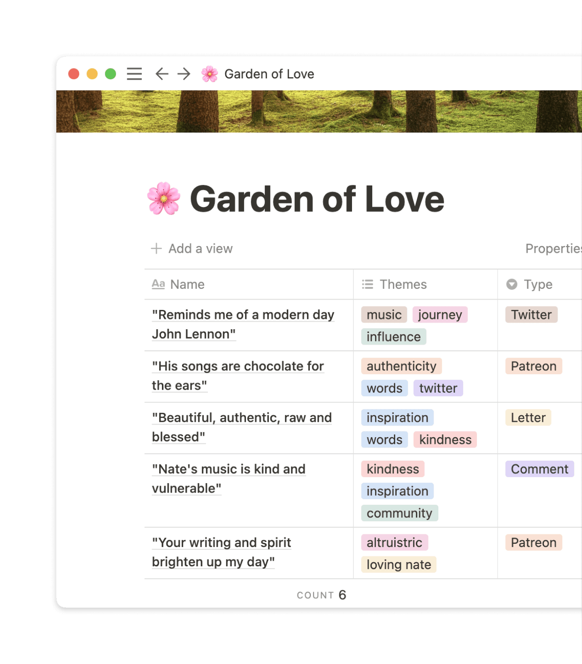Click the pink journey theme tag
Image resolution: width=582 pixels, height=664 pixels.
coord(440,315)
